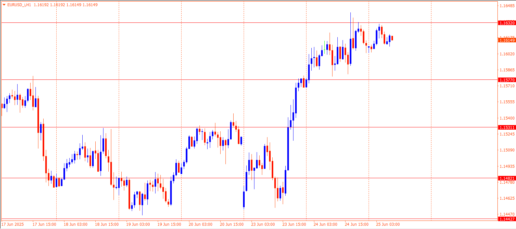The height and width of the screenshot is (229, 516).
Task: Click the 17 Jun 2025 date label
Action: pos(13,224)
